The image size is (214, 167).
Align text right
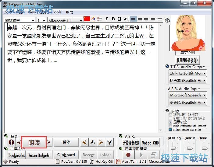coord(146,19)
